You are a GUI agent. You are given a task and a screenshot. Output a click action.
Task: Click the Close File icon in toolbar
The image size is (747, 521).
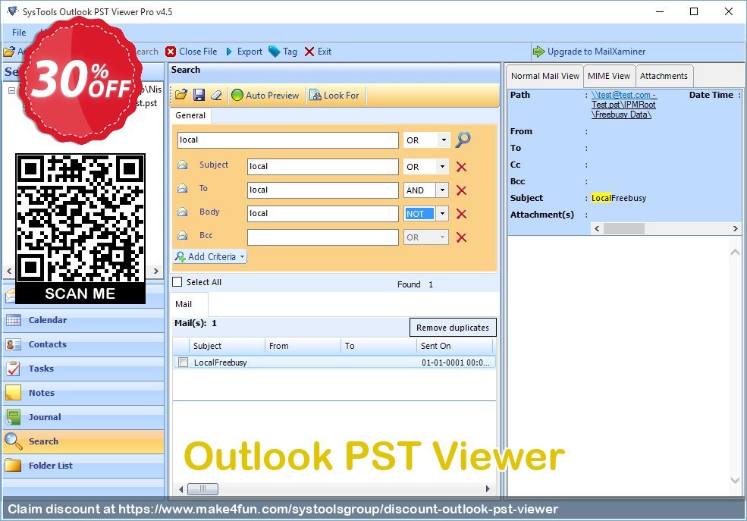pos(171,52)
